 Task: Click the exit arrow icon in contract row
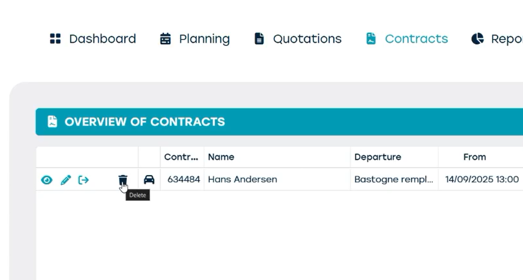84,180
